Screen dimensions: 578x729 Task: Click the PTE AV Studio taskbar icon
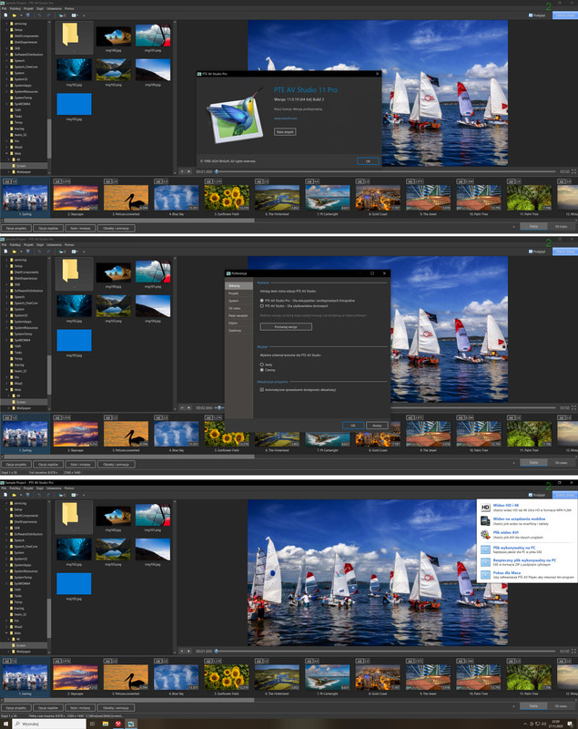[131, 724]
